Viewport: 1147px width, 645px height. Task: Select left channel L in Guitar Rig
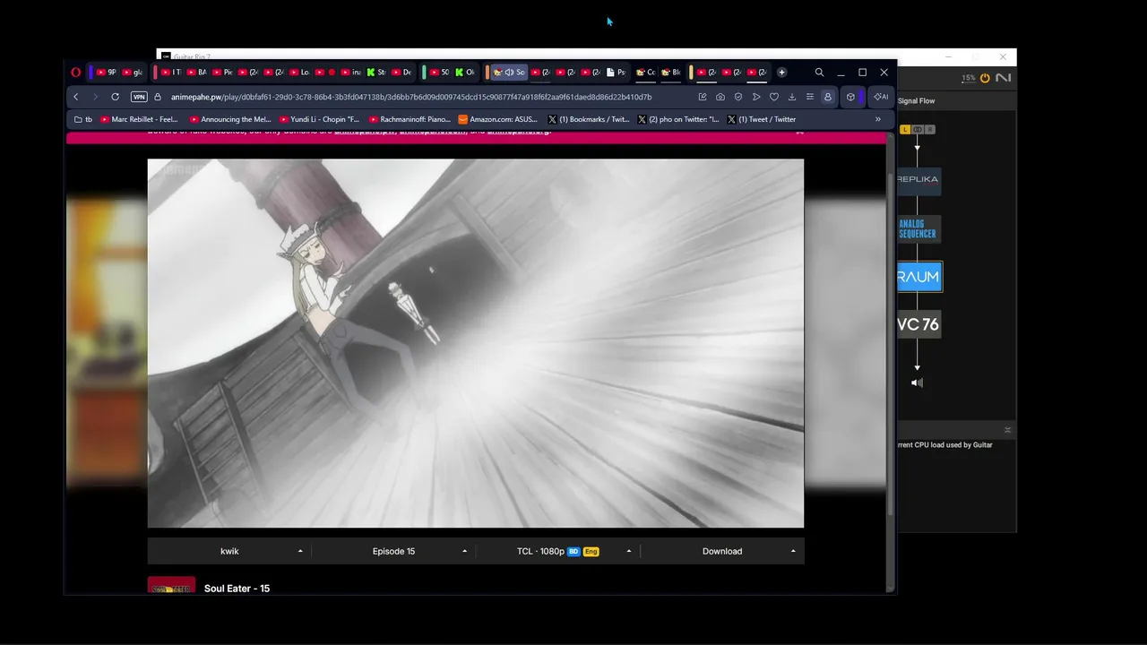point(905,130)
